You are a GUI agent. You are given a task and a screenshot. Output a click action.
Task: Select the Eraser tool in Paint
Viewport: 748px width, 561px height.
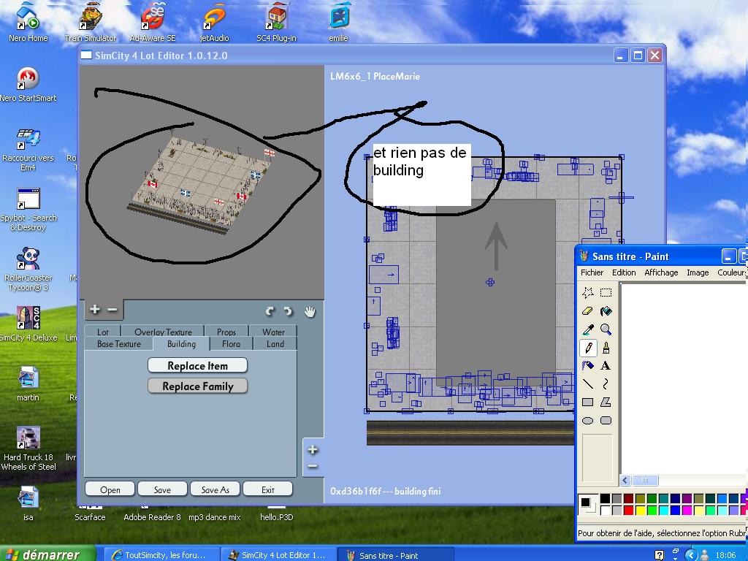(x=588, y=311)
